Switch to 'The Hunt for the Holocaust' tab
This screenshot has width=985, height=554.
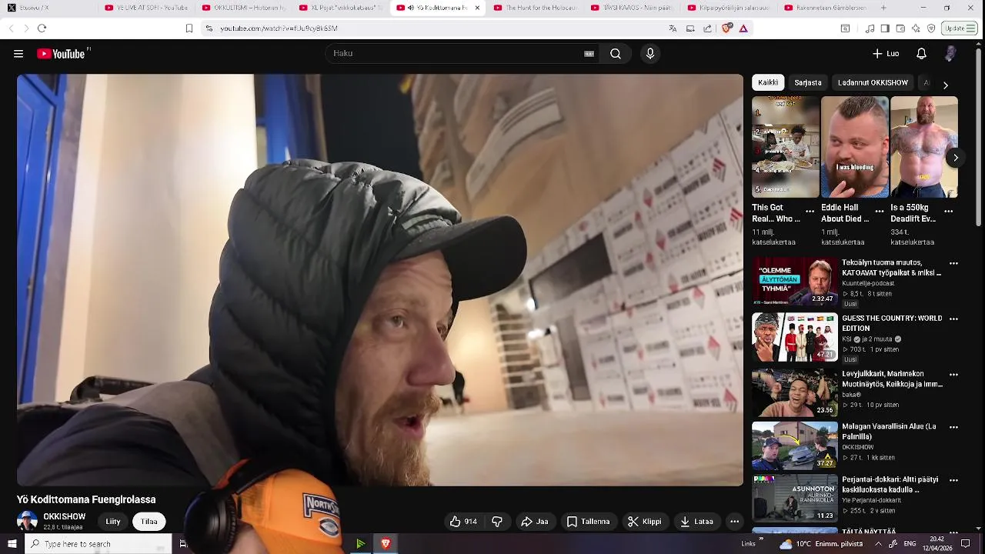535,8
